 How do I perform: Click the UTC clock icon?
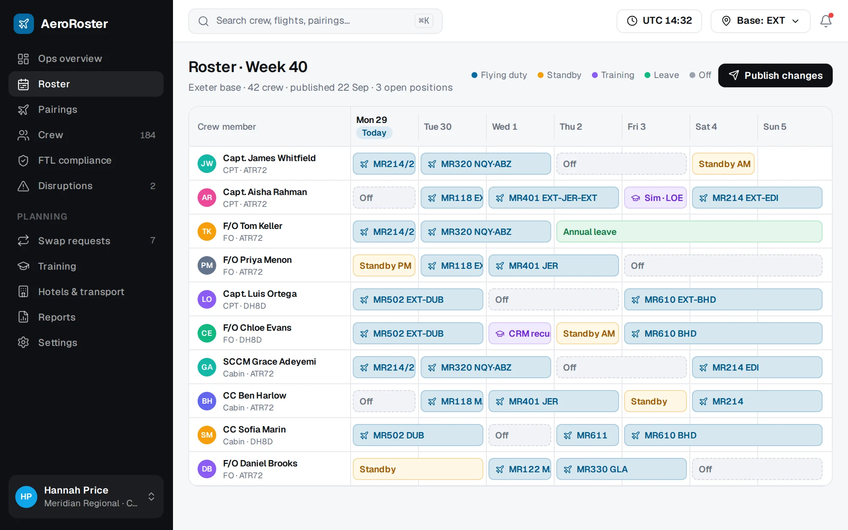pyautogui.click(x=632, y=21)
